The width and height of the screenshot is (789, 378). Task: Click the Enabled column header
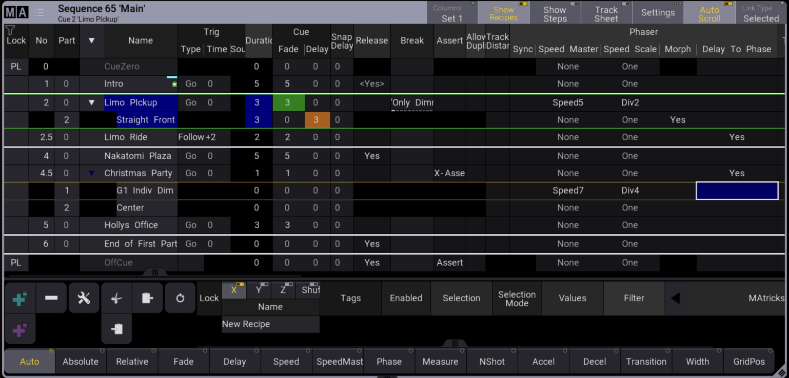coord(406,298)
